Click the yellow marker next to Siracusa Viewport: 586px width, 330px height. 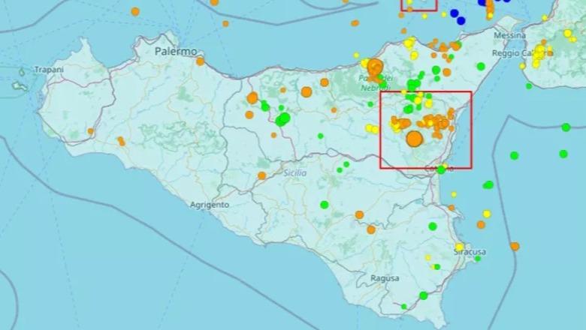click(x=459, y=247)
